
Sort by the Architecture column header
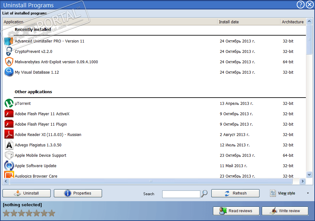point(293,22)
